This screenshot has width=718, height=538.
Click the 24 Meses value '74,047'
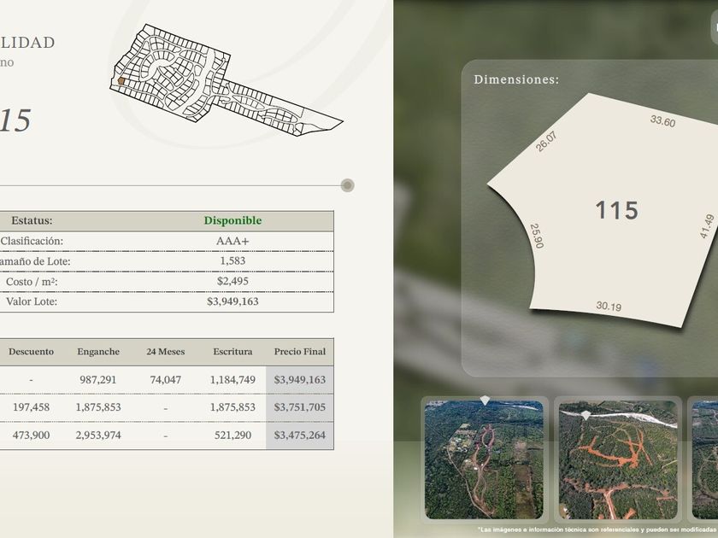coord(165,380)
